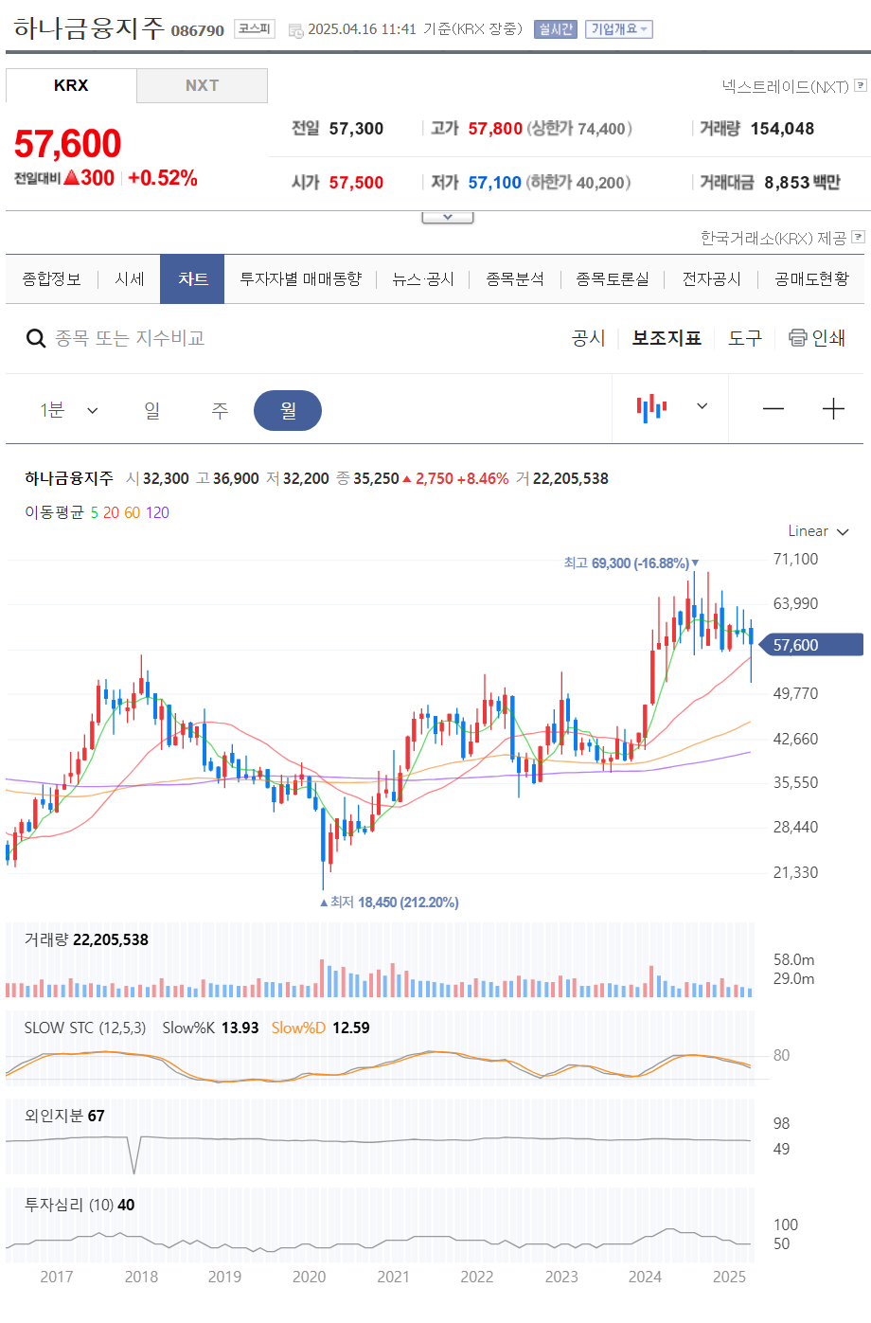Viewport: 871px width, 1323px height.
Task: Click the 2020 year label on time axis
Action: (309, 1277)
